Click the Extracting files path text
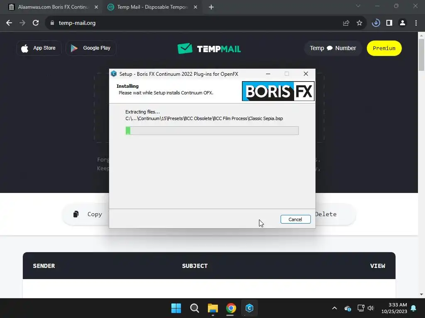The width and height of the screenshot is (425, 318). 204,118
